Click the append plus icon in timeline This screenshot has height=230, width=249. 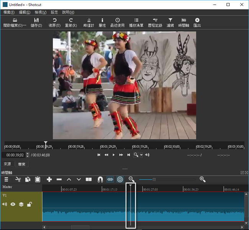click(49, 179)
